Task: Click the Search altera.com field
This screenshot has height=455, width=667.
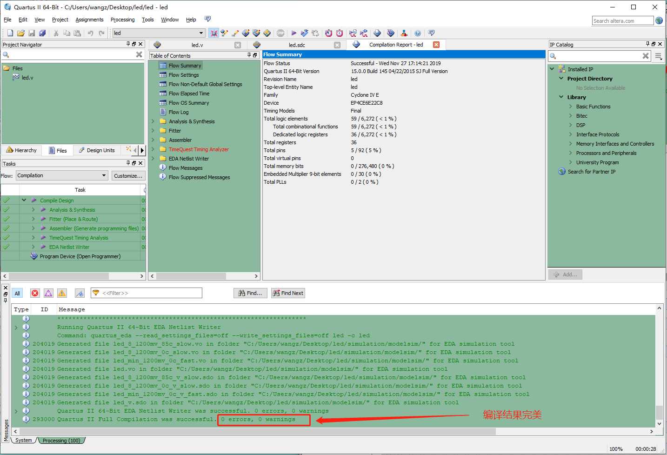Action: [622, 20]
